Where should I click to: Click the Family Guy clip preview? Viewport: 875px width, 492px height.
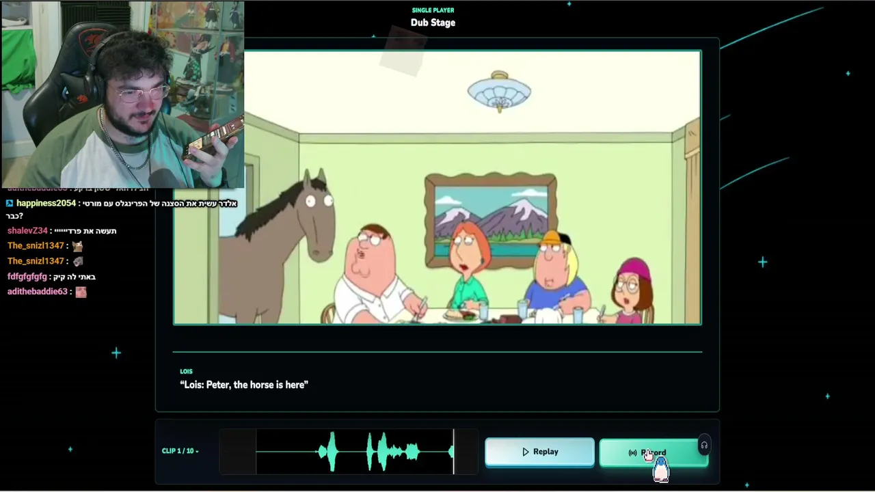pyautogui.click(x=437, y=187)
